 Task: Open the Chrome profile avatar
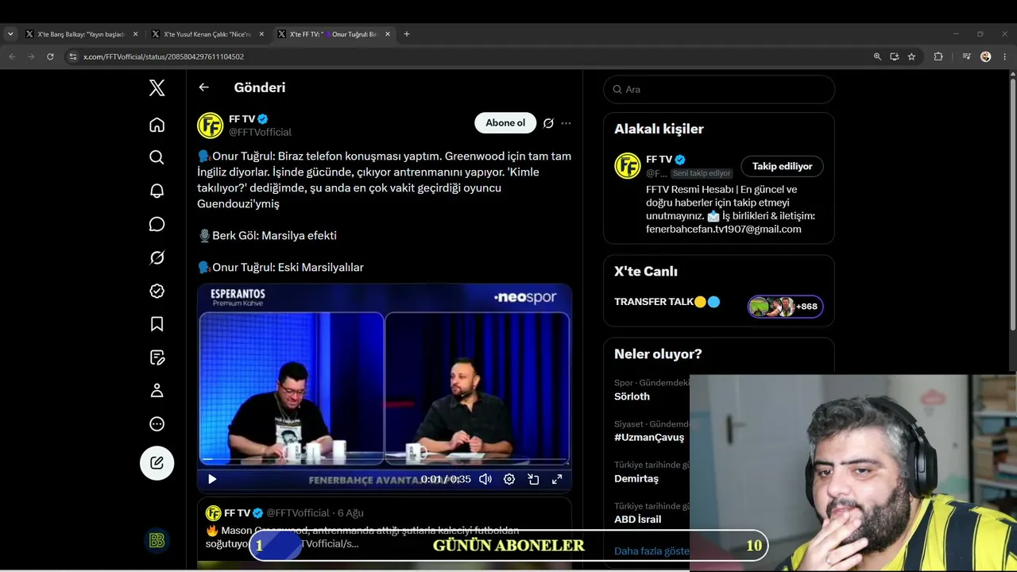click(986, 56)
